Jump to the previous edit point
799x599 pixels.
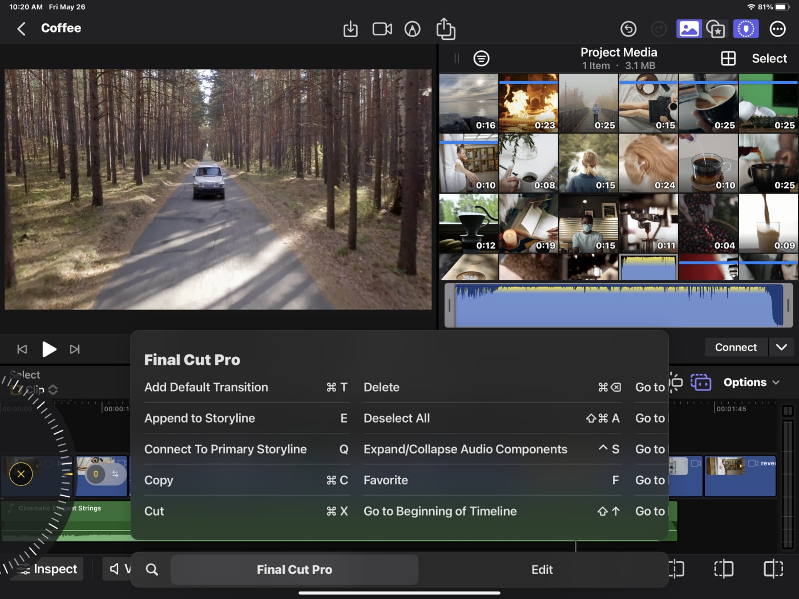click(x=22, y=349)
